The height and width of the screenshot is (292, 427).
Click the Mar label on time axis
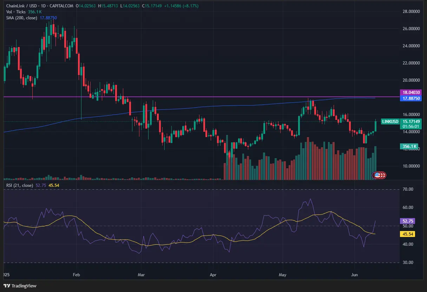tap(142, 275)
